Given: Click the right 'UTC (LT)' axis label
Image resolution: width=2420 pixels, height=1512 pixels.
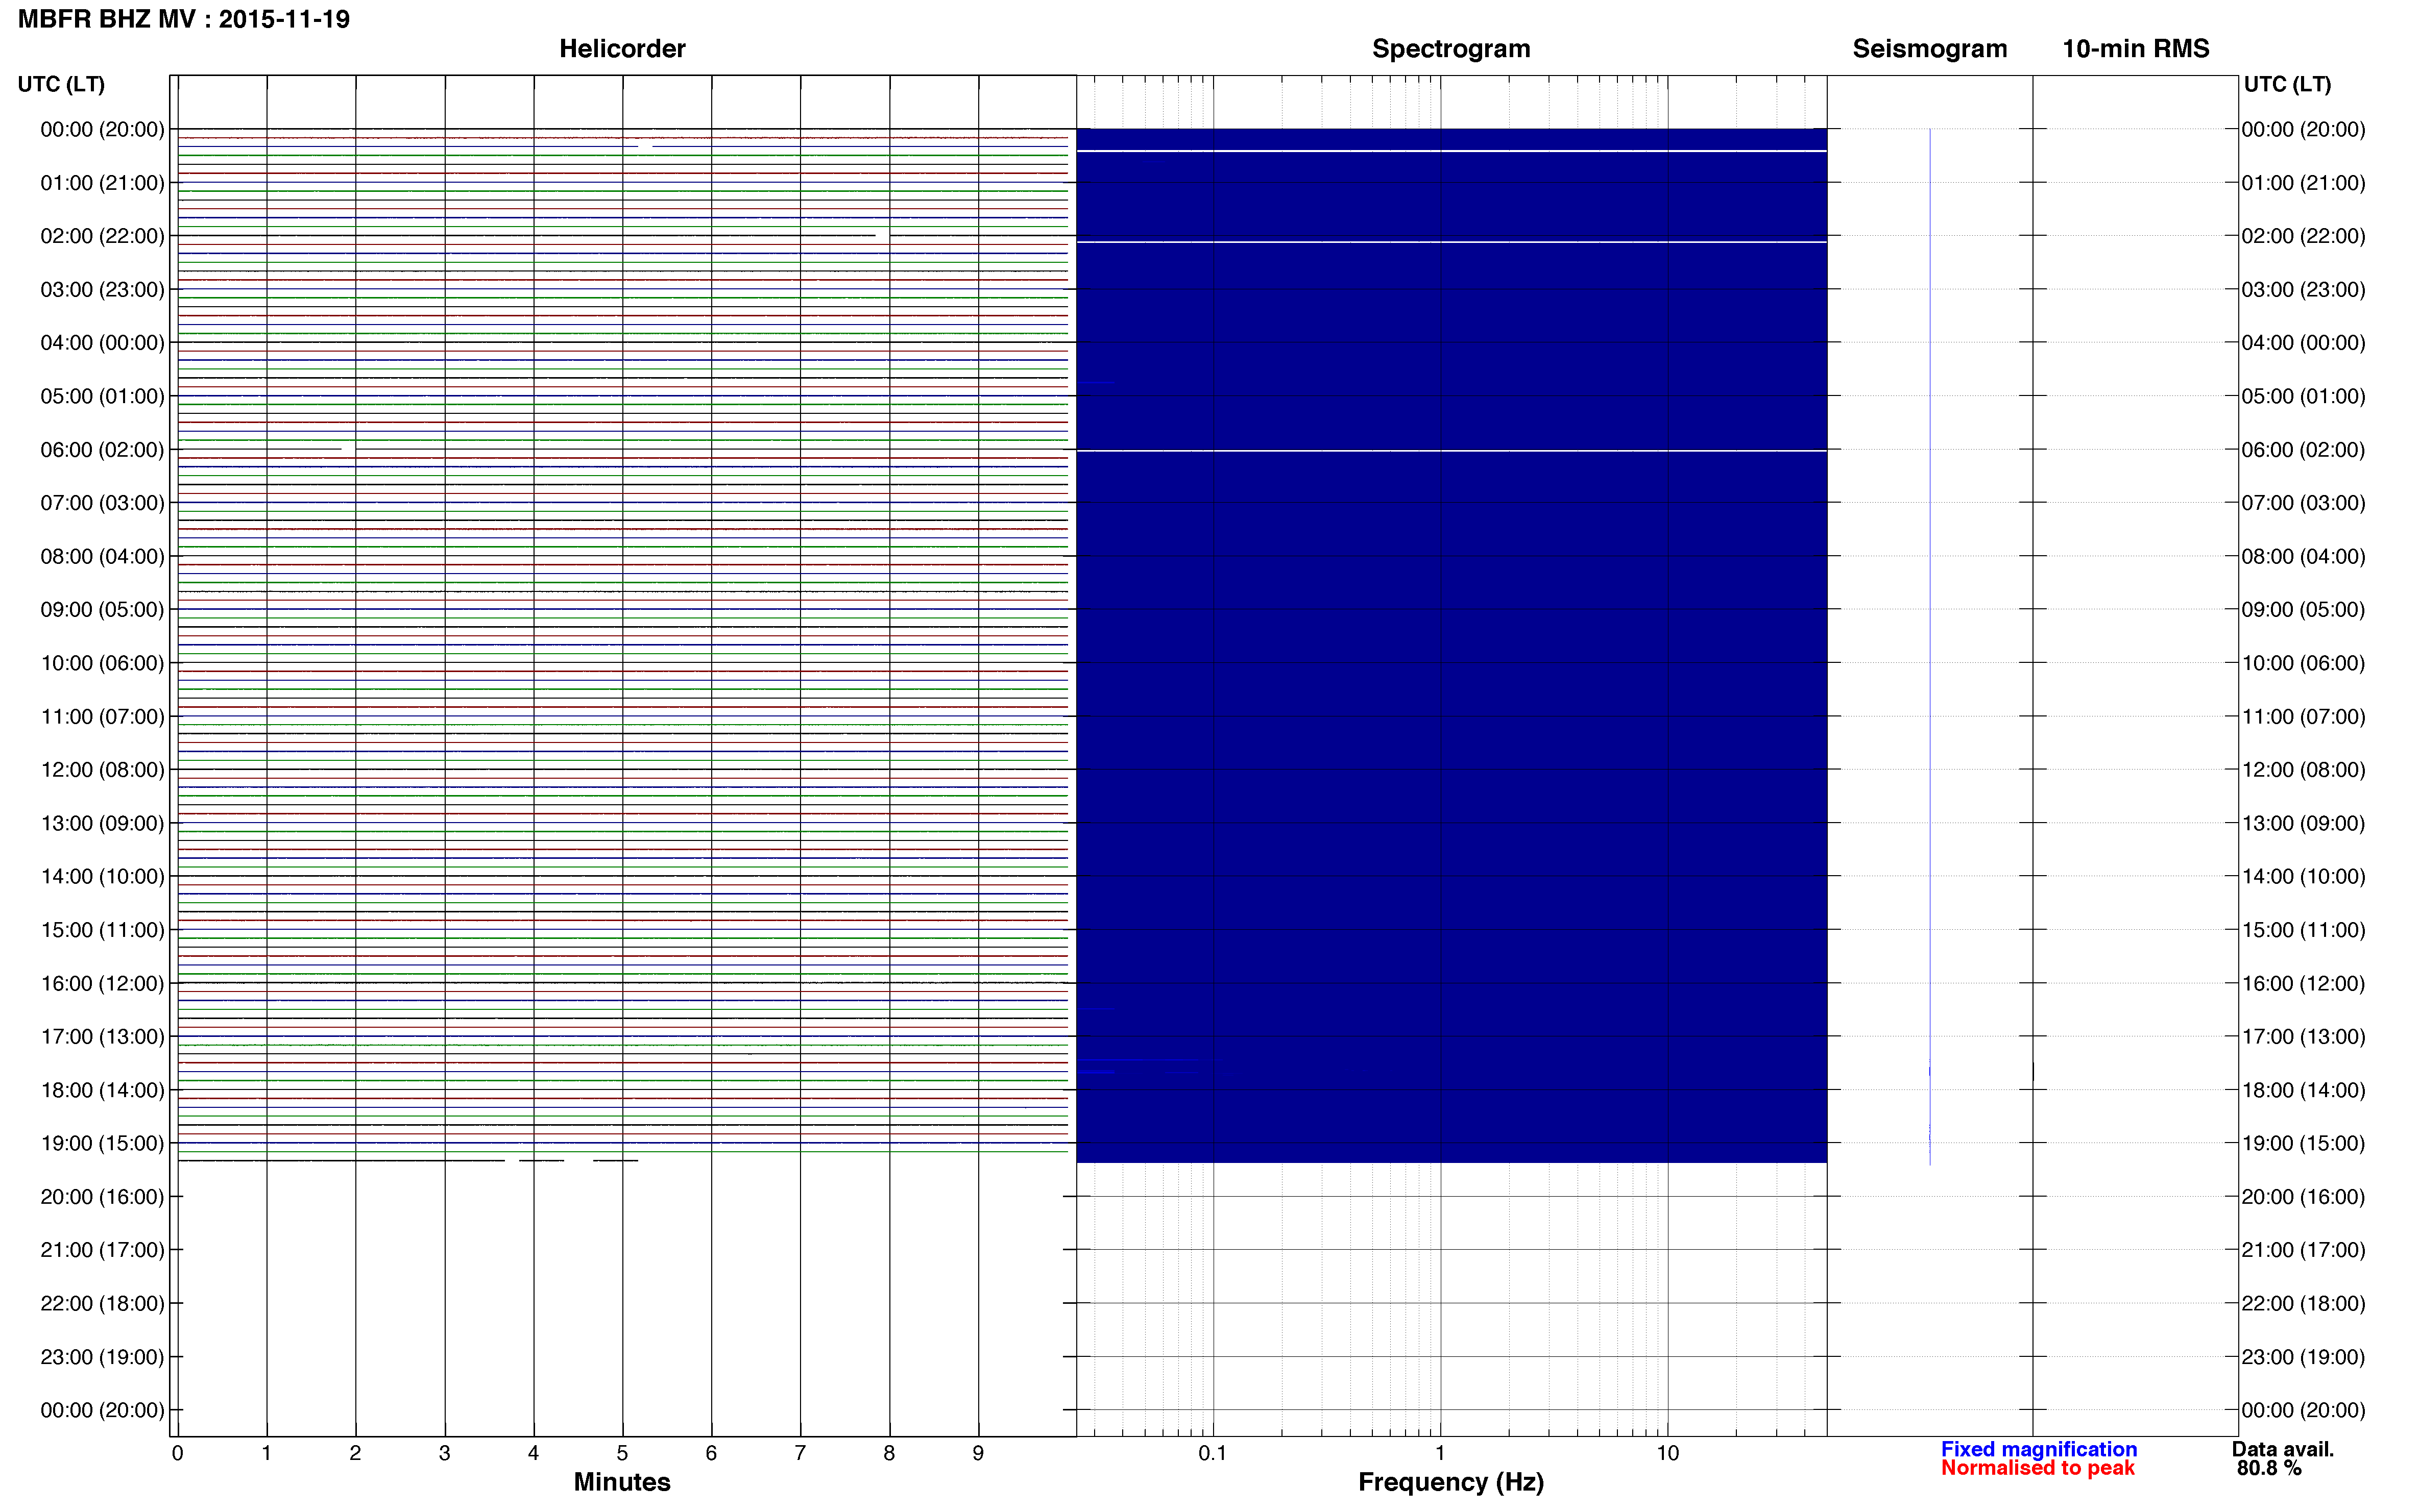Looking at the screenshot, I should click(x=2287, y=84).
